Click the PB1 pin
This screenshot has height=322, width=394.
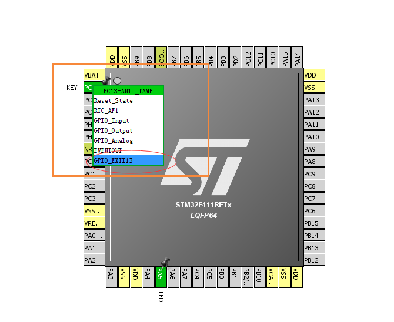(235, 277)
